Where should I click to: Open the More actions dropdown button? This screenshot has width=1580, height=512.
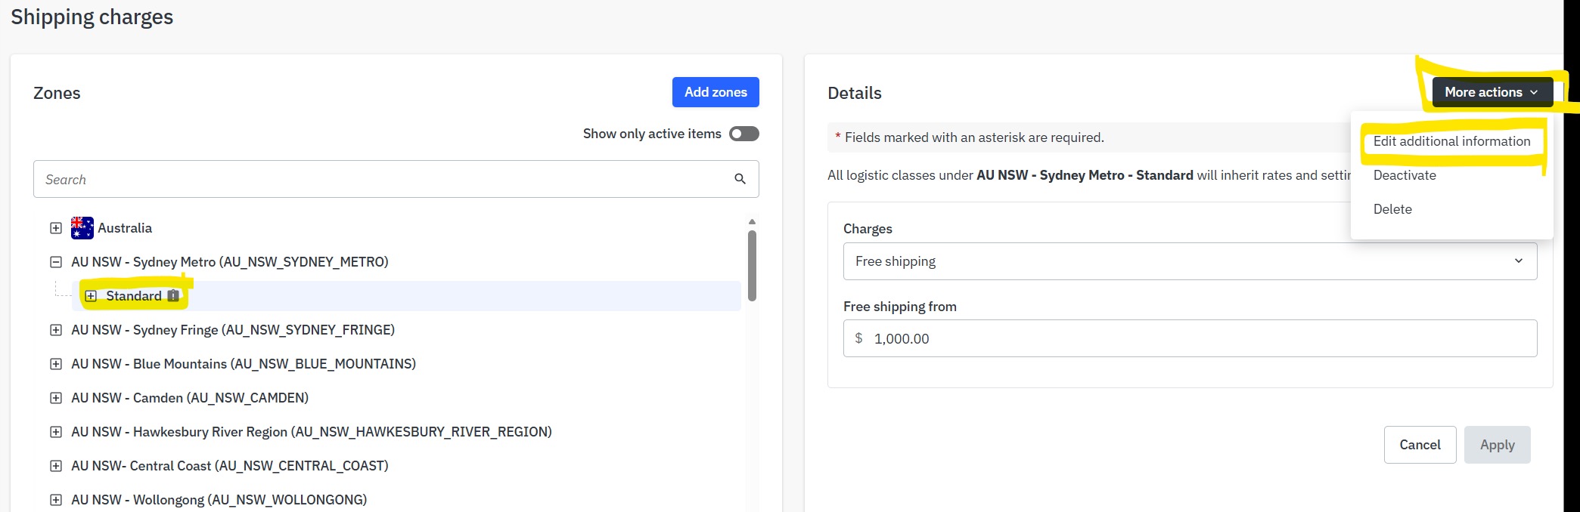pos(1492,92)
